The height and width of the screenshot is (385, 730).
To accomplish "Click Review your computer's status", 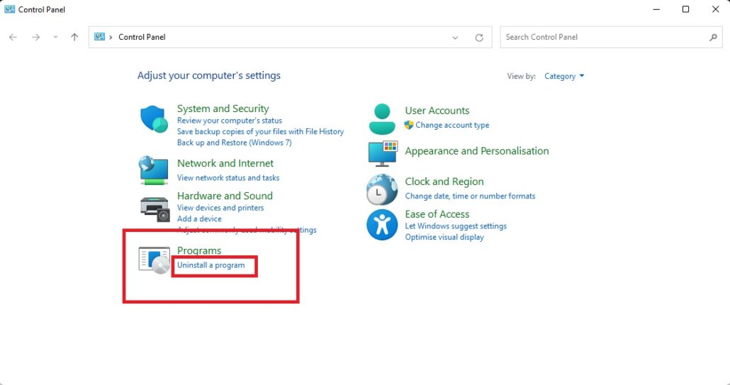I will (x=230, y=121).
